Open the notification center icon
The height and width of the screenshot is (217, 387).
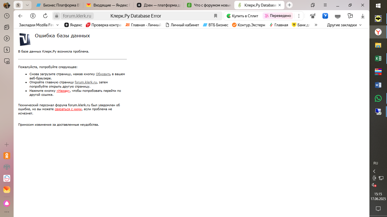(378, 209)
